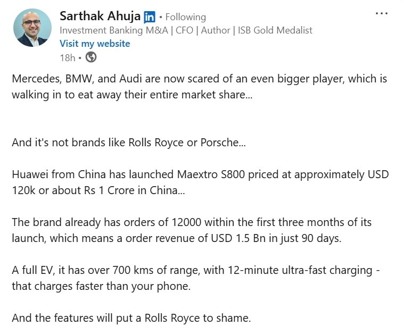Click the LinkedIn badge icon beside name

click(150, 16)
